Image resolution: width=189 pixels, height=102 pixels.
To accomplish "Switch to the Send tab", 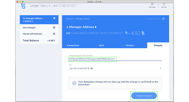I will (x=101, y=45).
